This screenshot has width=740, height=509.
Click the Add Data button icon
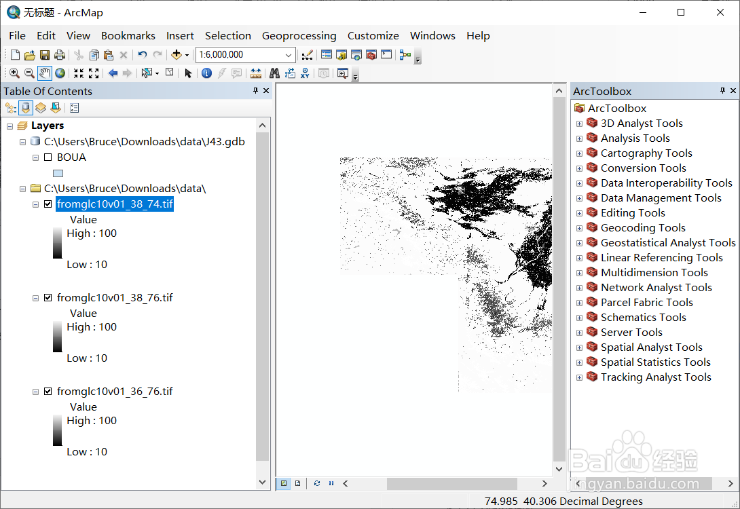coord(176,55)
